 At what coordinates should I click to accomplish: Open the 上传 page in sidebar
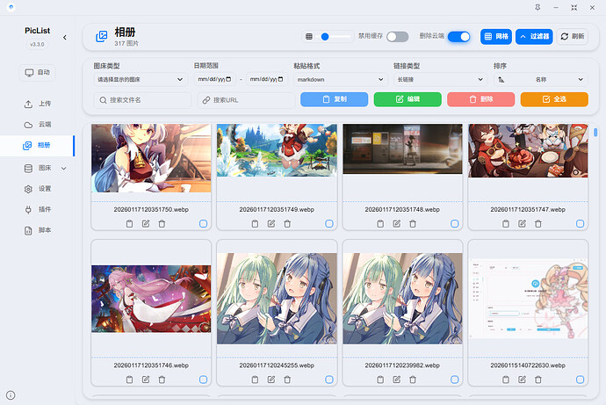pos(37,104)
